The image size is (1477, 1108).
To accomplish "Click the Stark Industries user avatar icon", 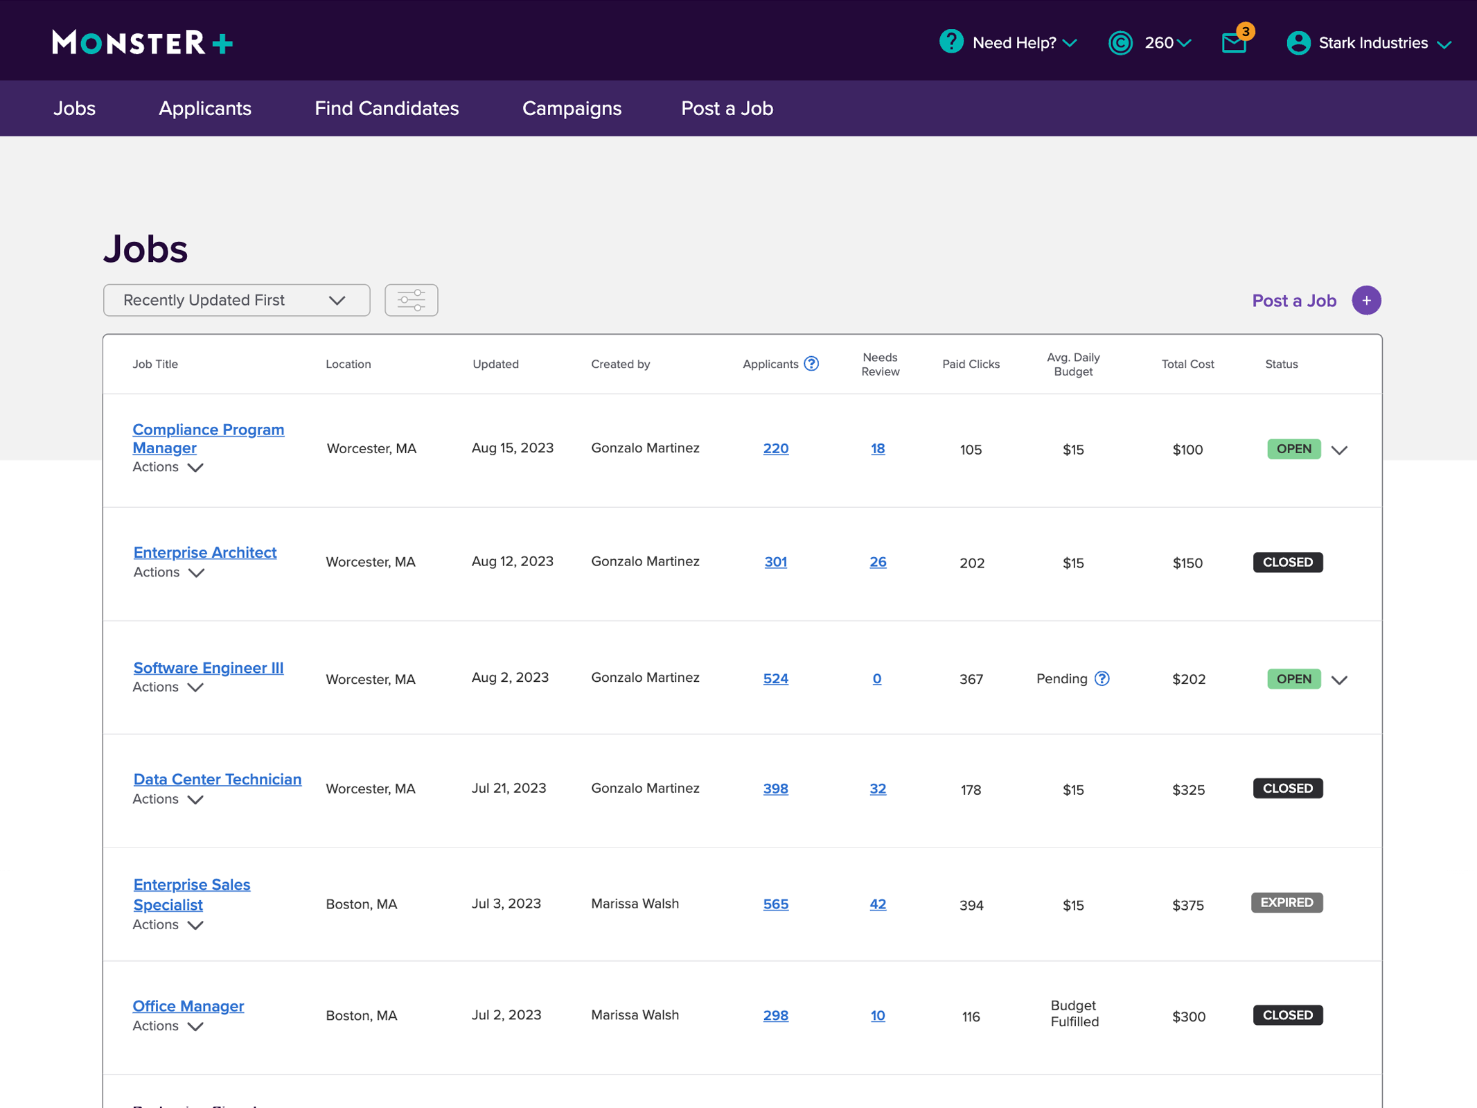I will pyautogui.click(x=1298, y=43).
